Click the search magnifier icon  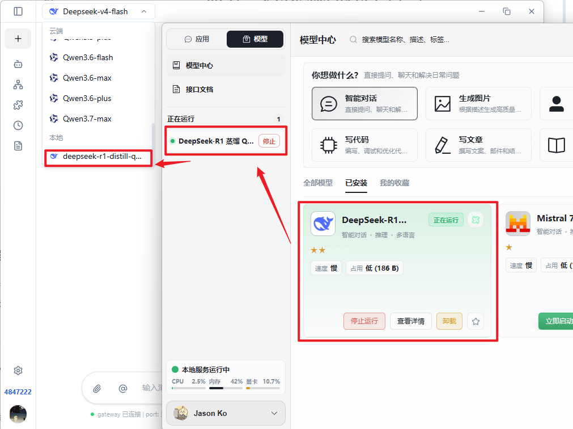(x=353, y=40)
